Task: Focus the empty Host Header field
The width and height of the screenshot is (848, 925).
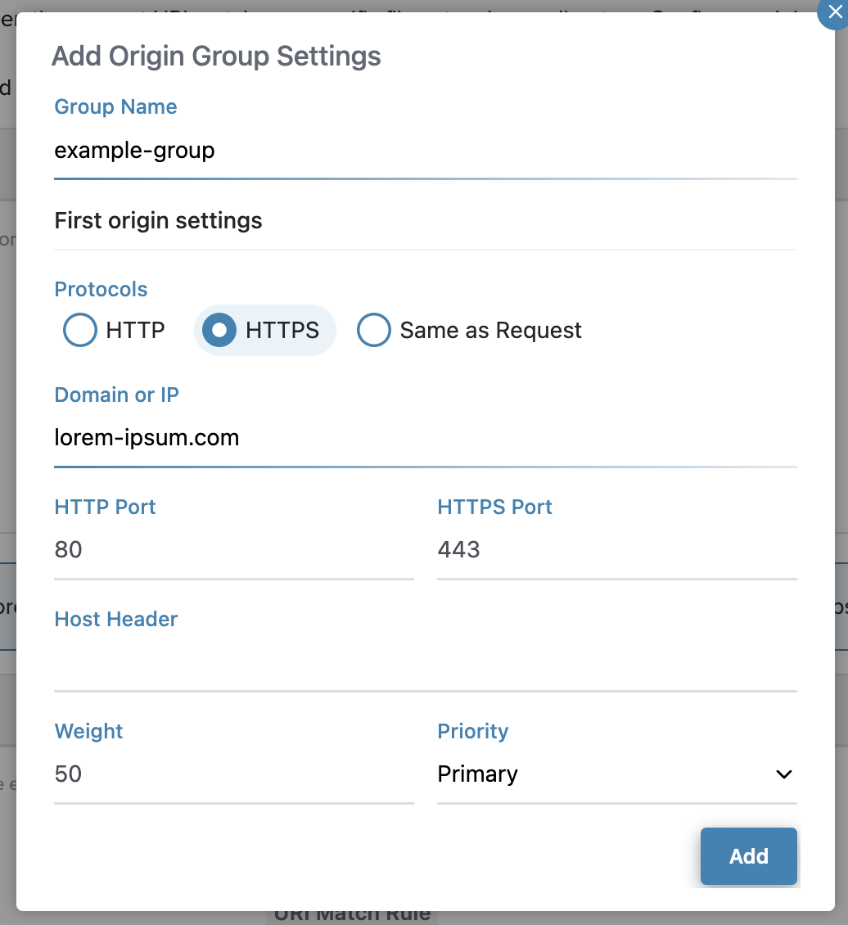Action: click(425, 663)
